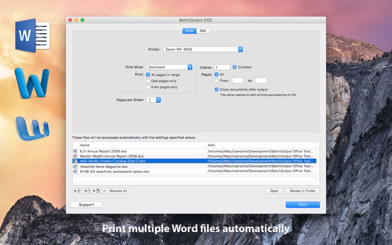392x245 pixels.
Task: Click file icon beside HGF-654Ry Product Catalog
Action: pyautogui.click(x=75, y=161)
